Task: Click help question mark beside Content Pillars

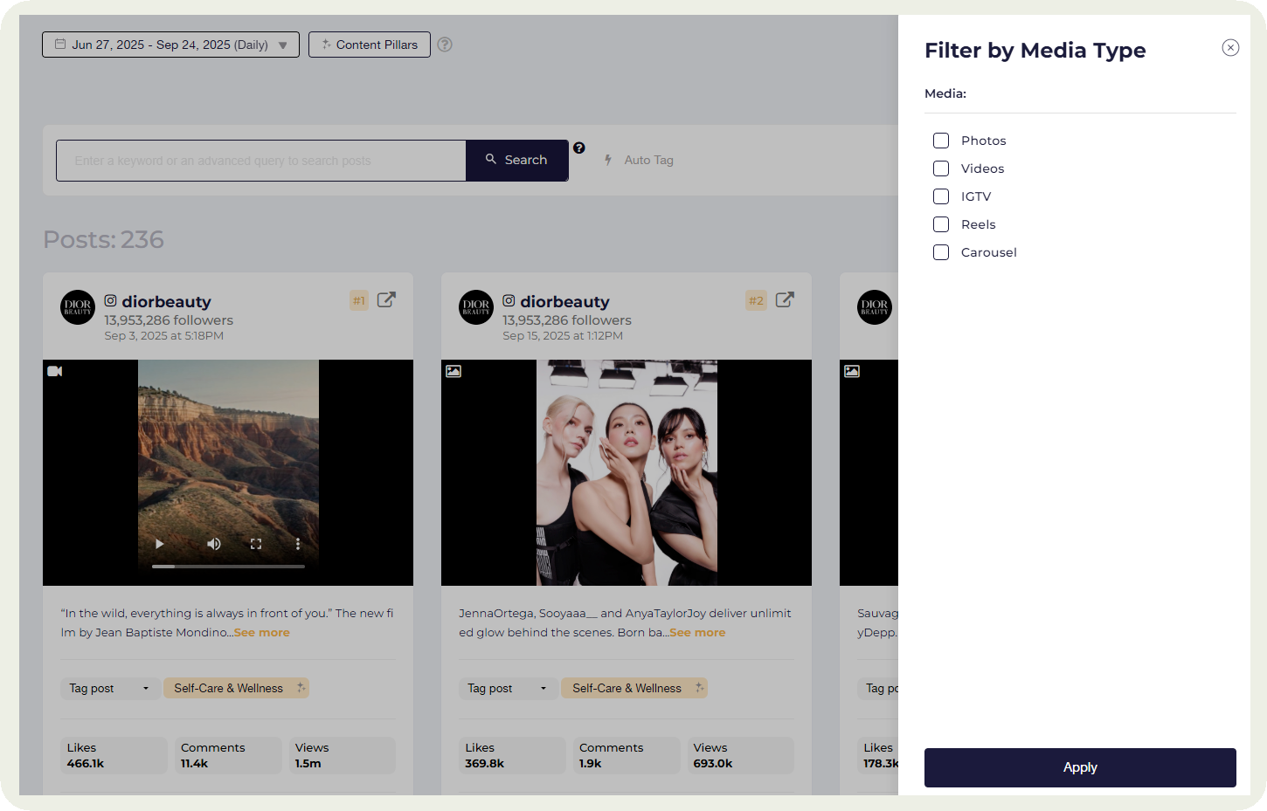Action: 445,45
